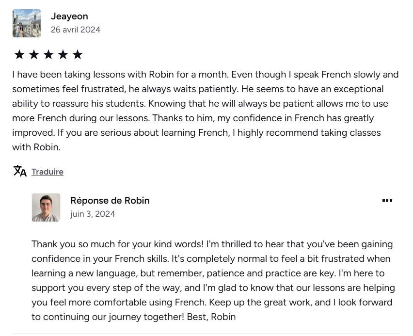Toggle translation by clicking the Traduire control
Screen dimensions: 413x336
[x=47, y=171]
